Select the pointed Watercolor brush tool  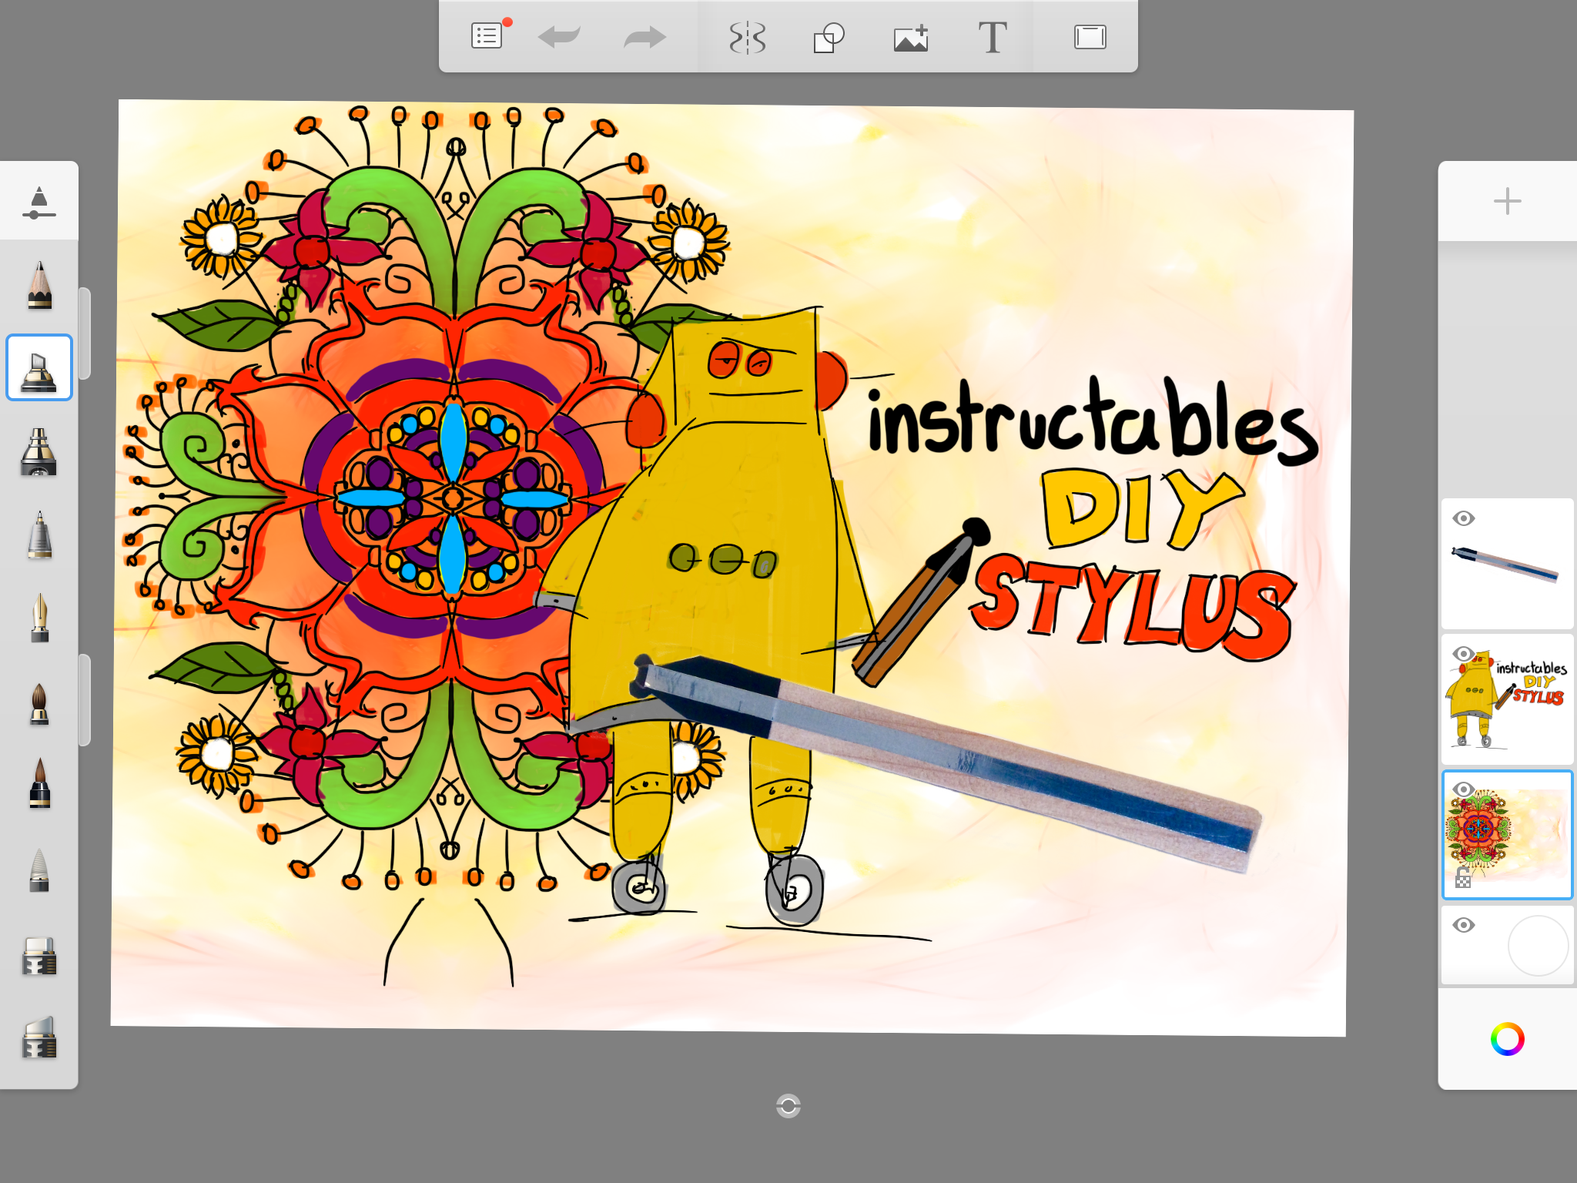click(x=39, y=705)
